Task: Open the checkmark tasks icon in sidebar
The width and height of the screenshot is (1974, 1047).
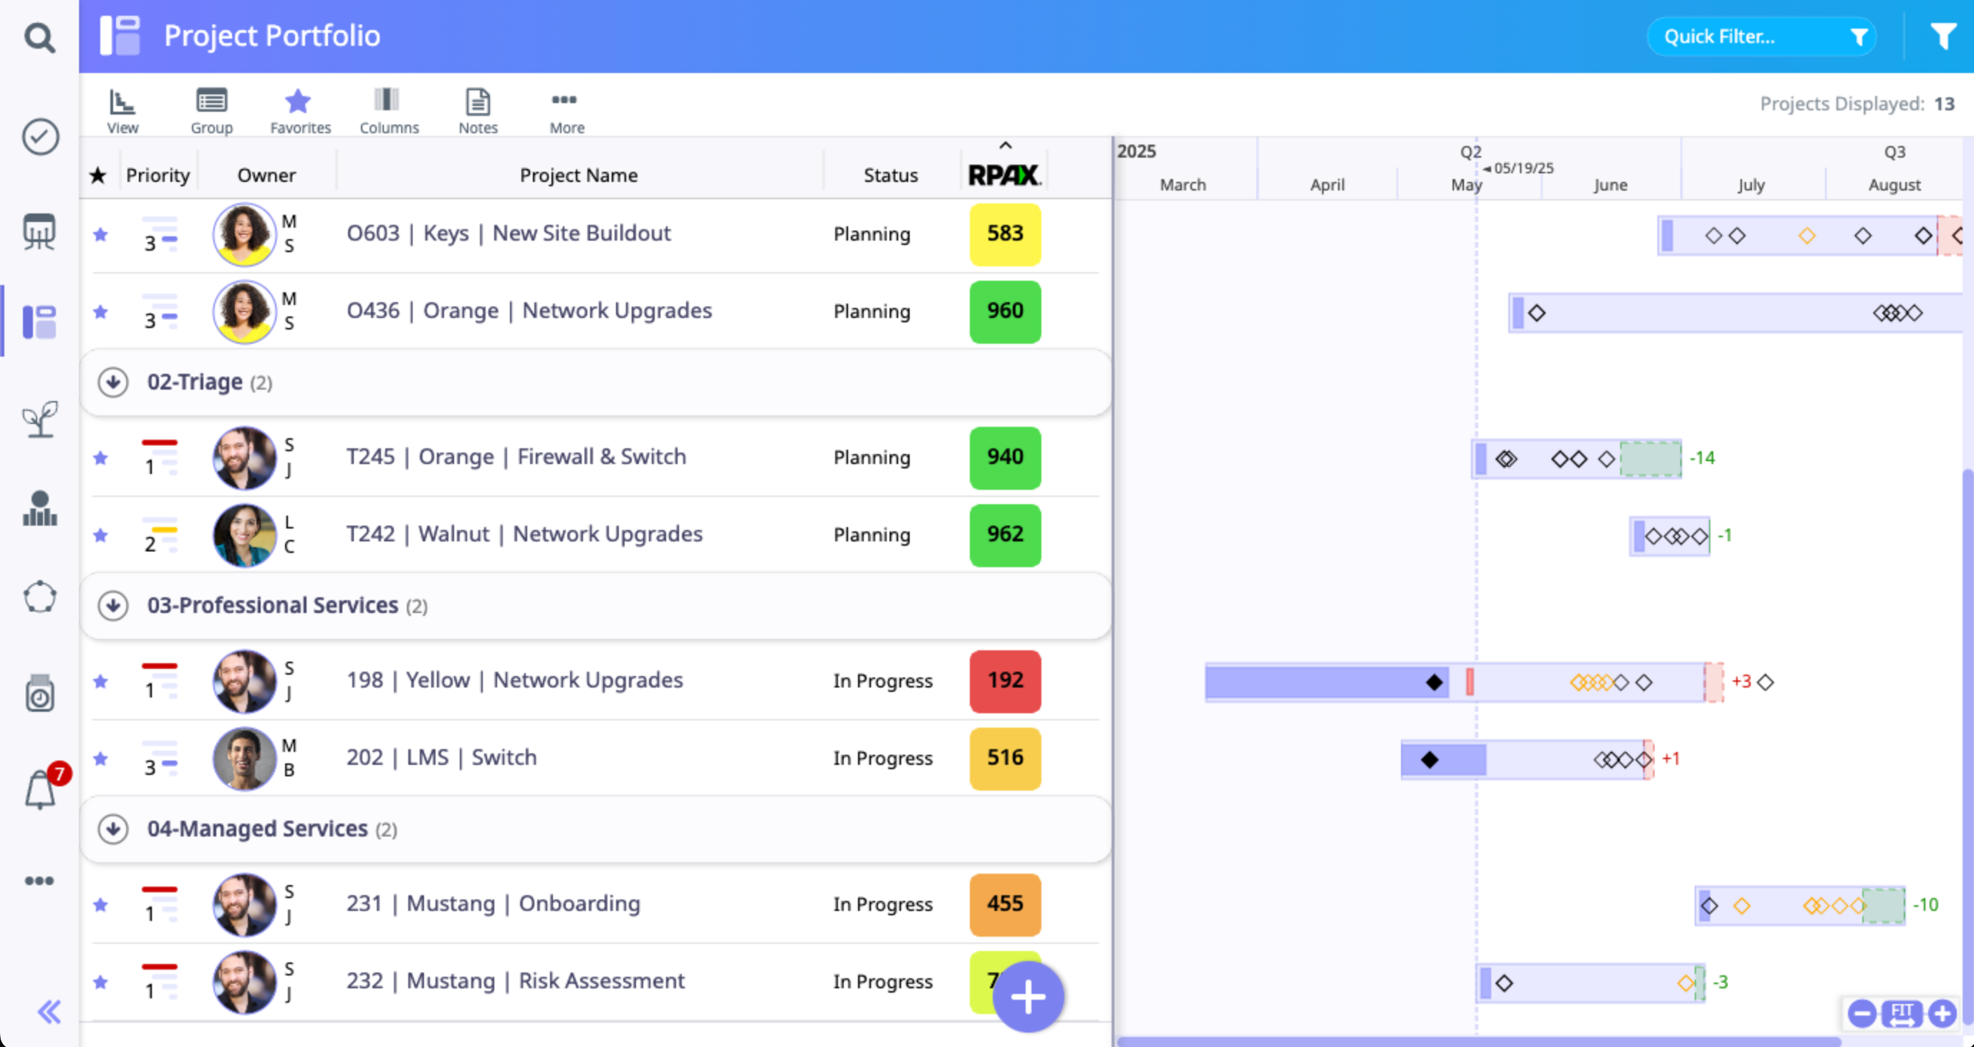Action: click(40, 137)
